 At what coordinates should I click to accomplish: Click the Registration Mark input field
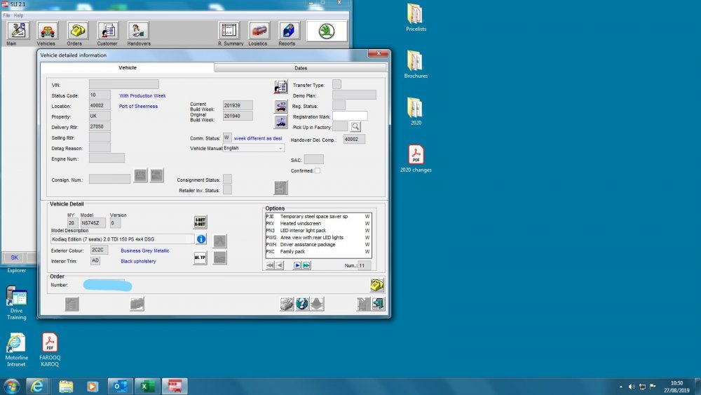350,116
